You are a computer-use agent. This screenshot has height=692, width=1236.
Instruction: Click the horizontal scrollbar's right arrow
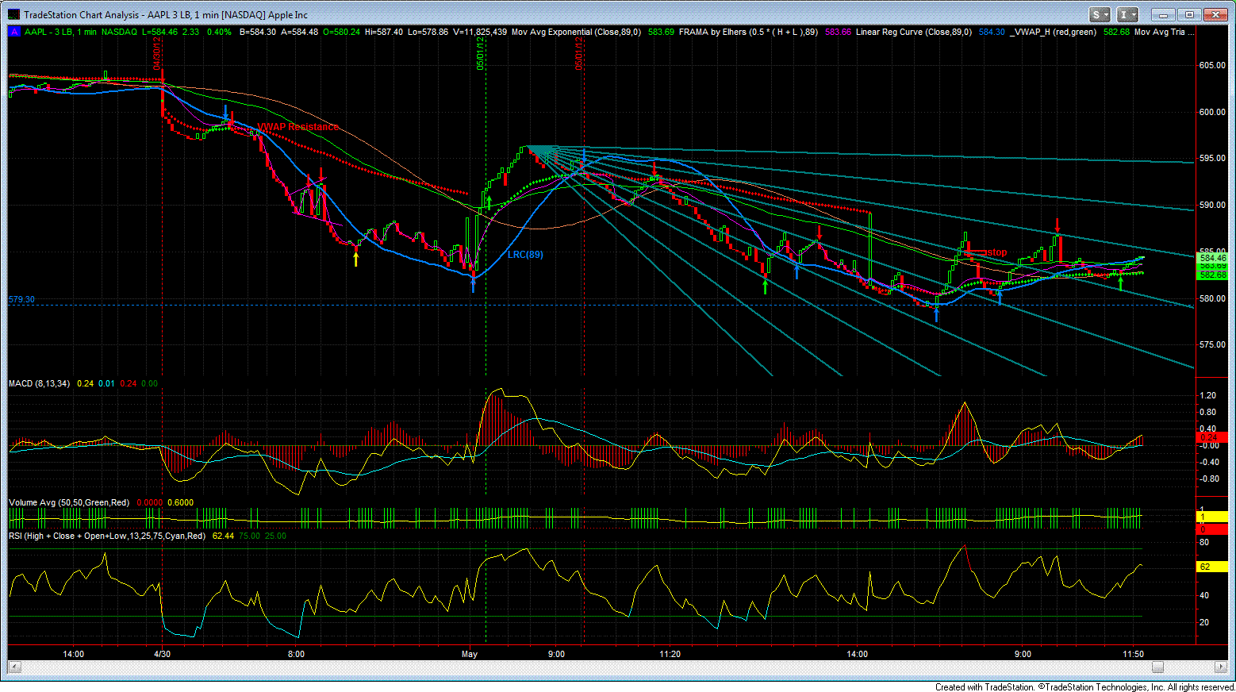(x=1221, y=667)
